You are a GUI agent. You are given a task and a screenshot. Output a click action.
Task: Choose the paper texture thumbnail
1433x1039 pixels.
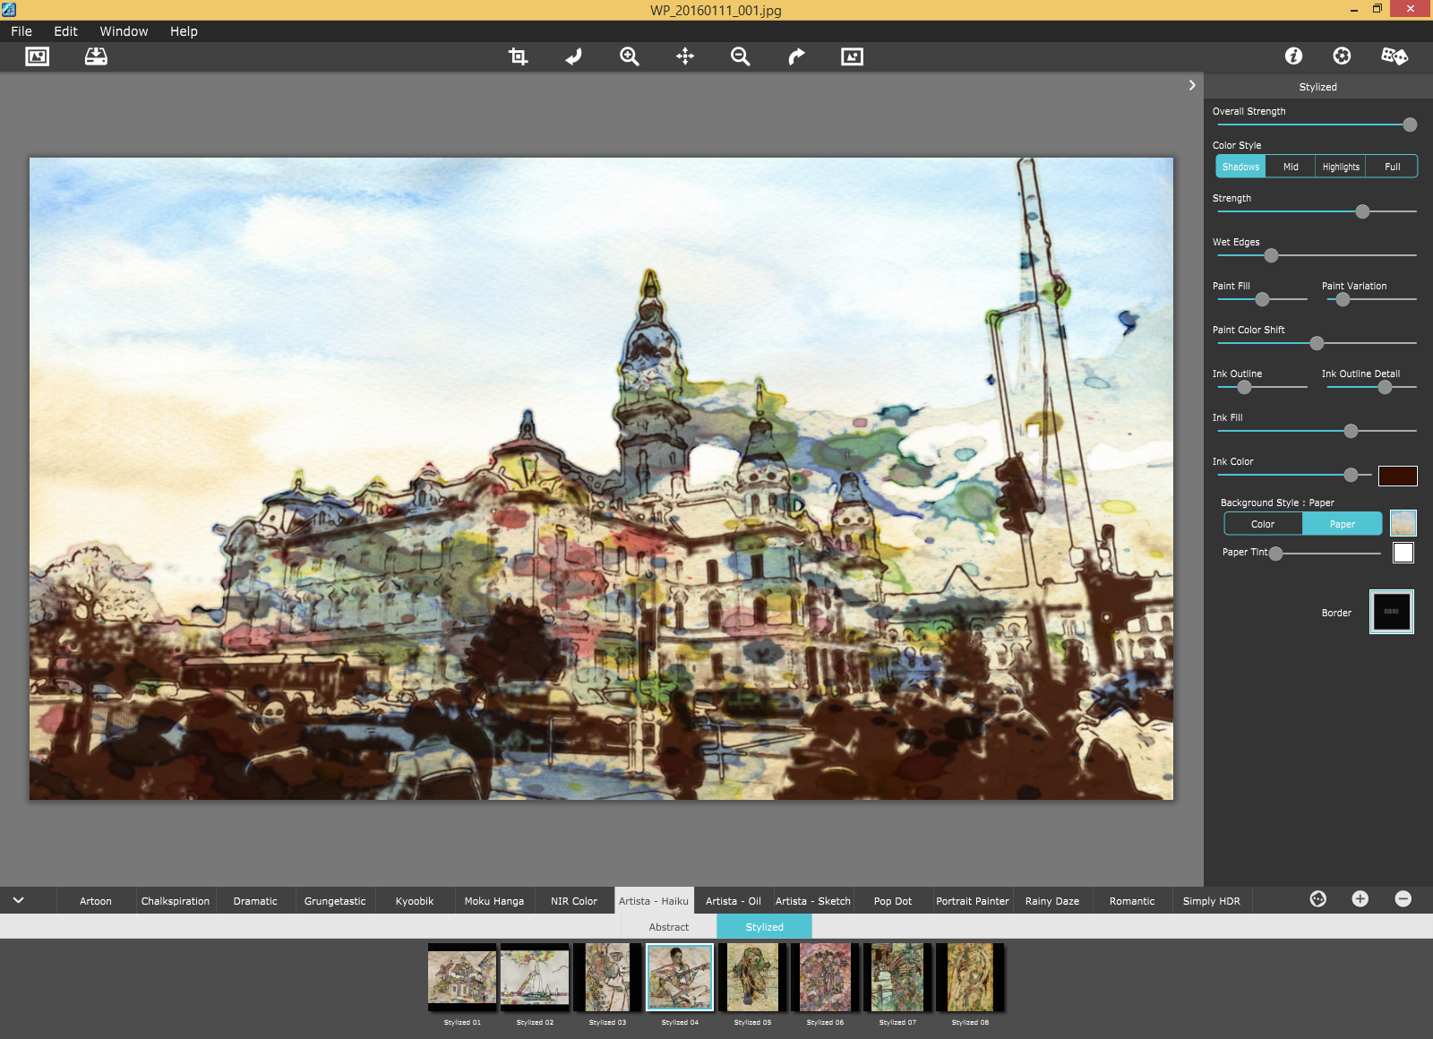[1403, 523]
